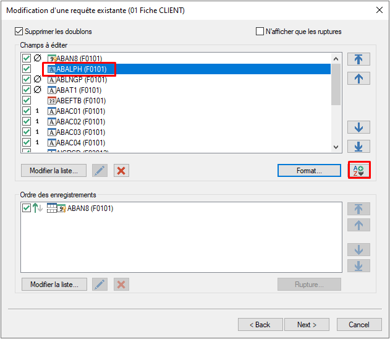This screenshot has height=339, width=390.
Task: Click move-down arrow for Ordre des enregistrements
Action: tap(358, 250)
